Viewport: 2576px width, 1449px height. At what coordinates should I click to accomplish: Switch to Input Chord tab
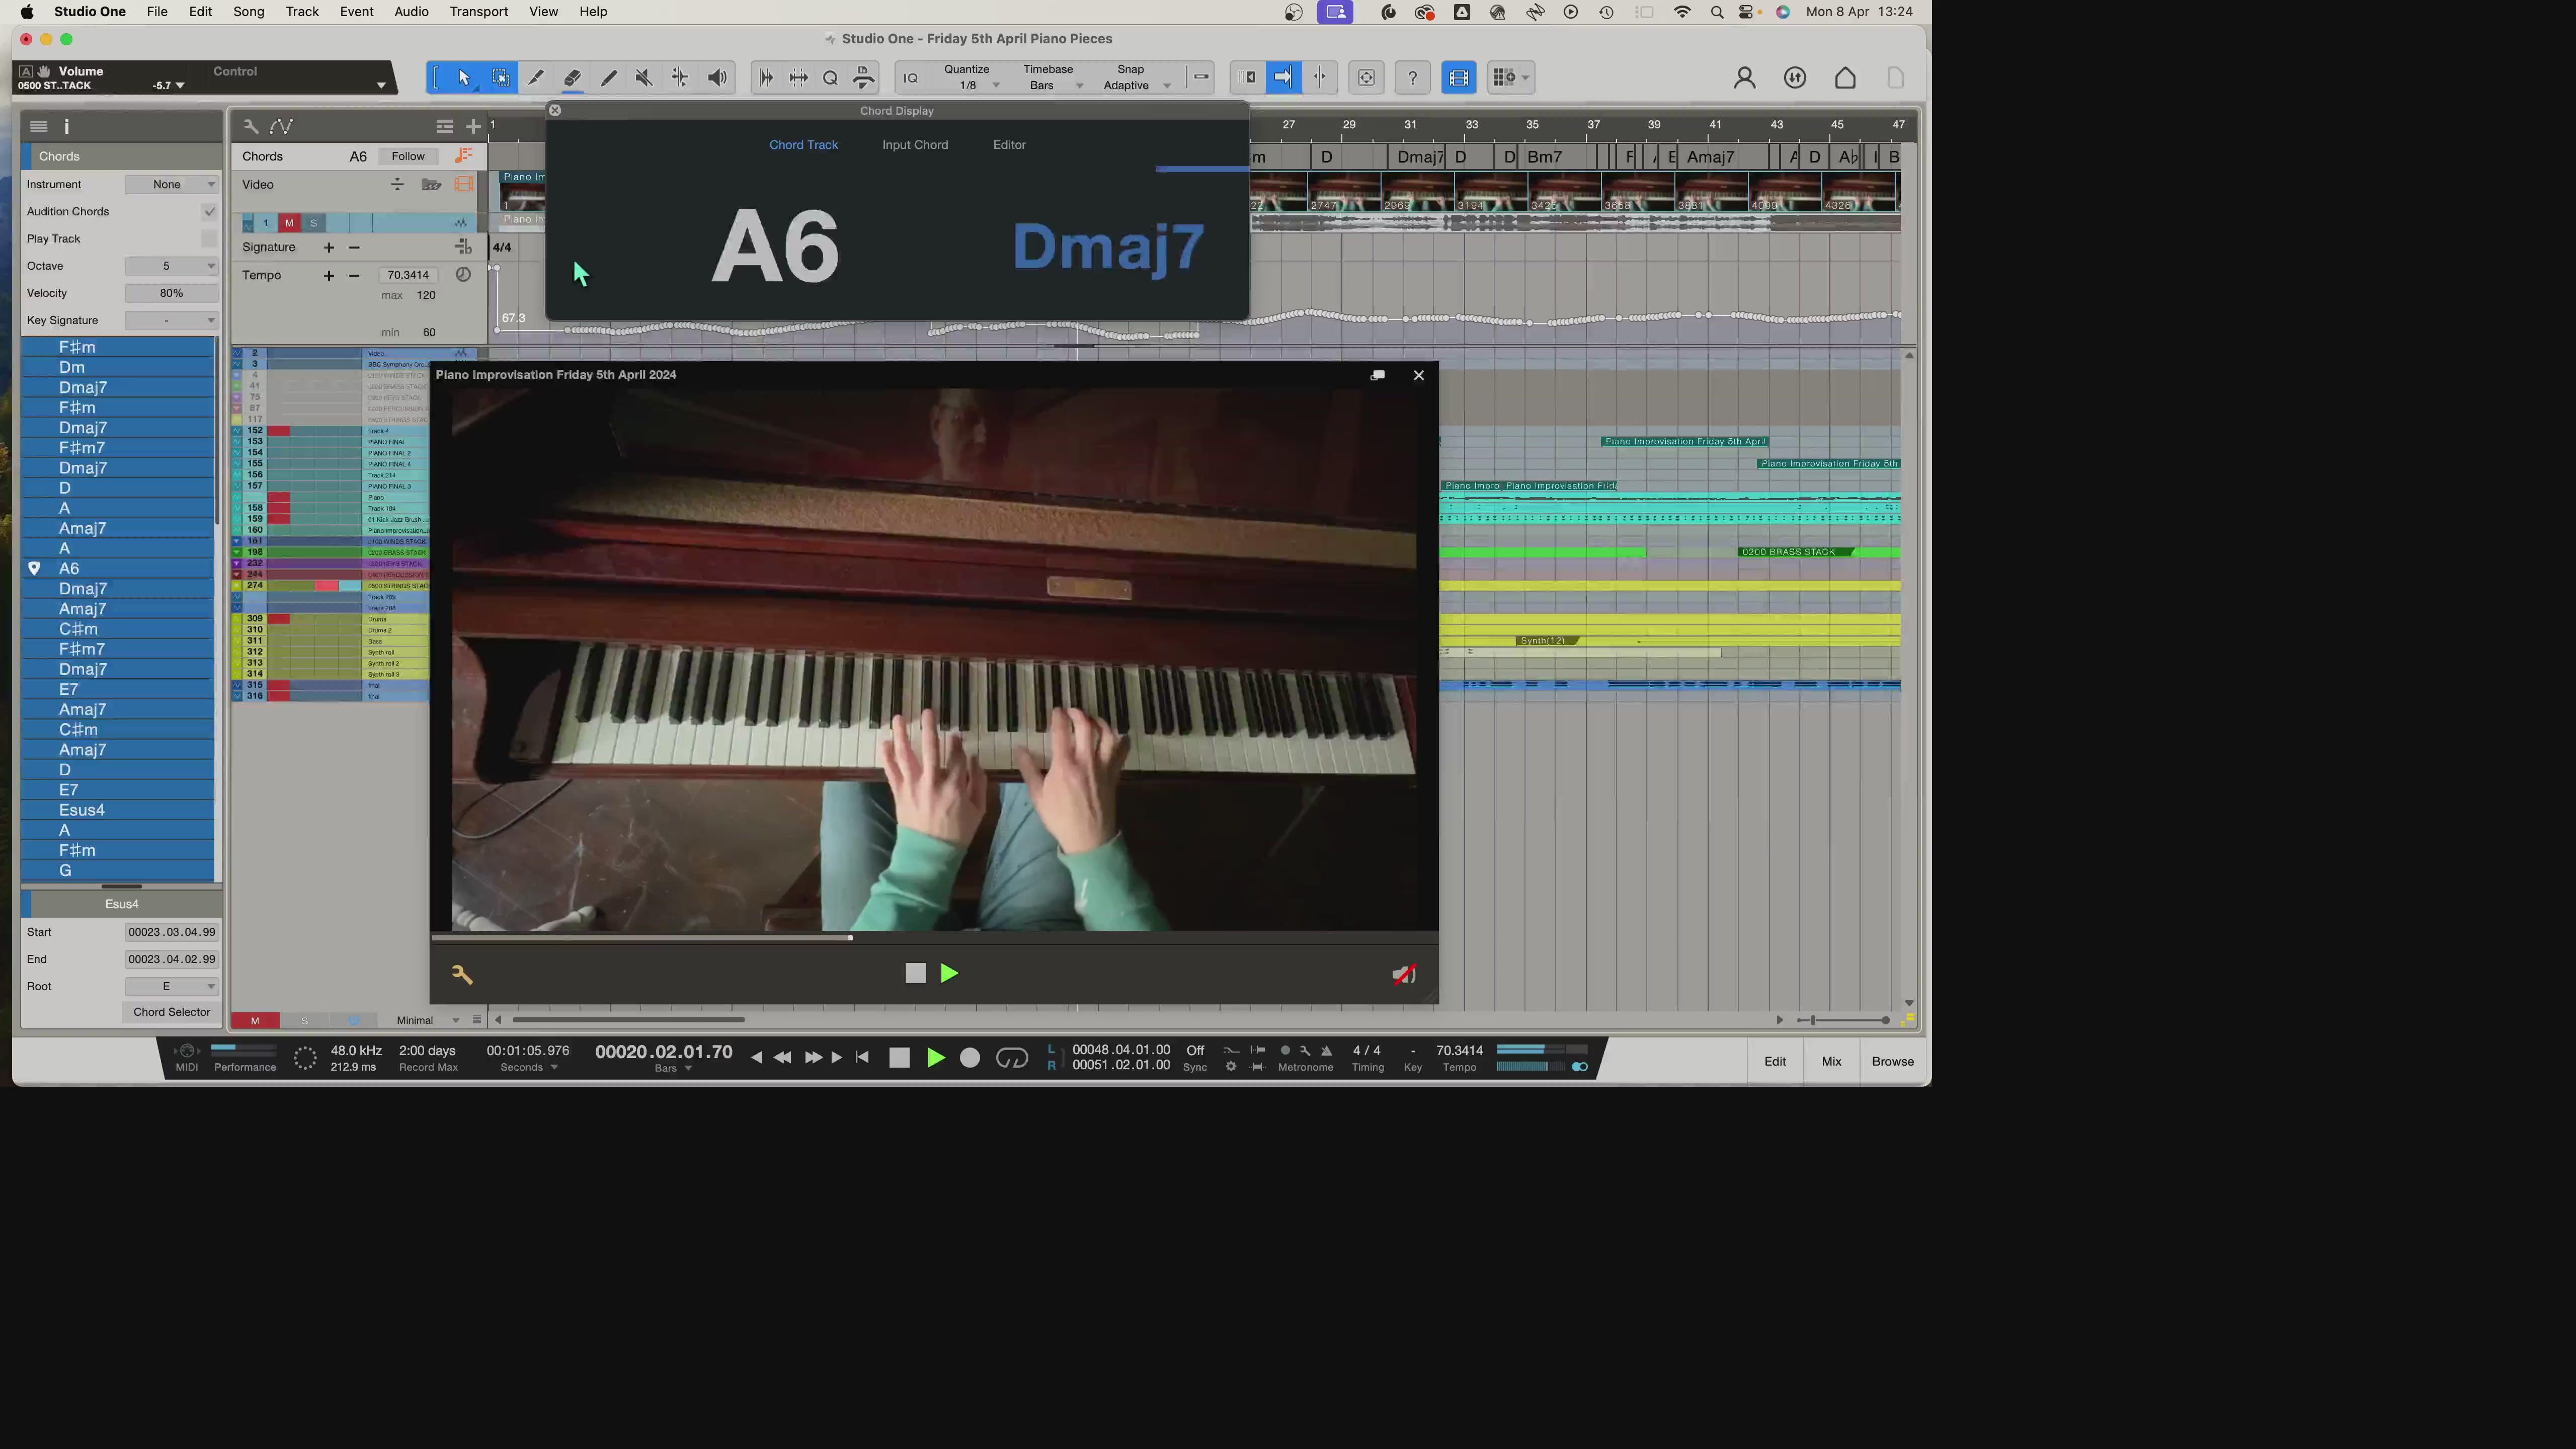point(915,145)
